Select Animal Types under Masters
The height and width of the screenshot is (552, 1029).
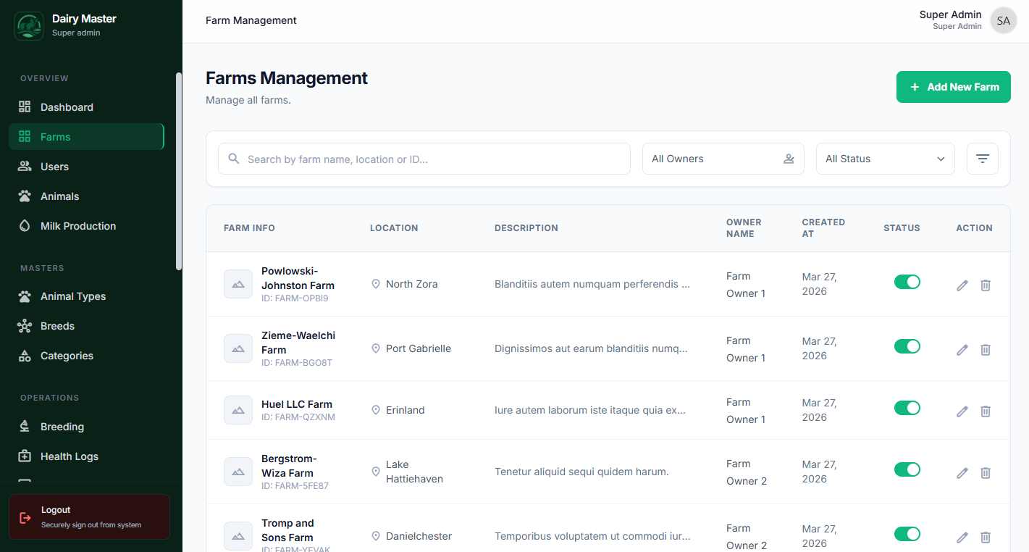click(72, 296)
